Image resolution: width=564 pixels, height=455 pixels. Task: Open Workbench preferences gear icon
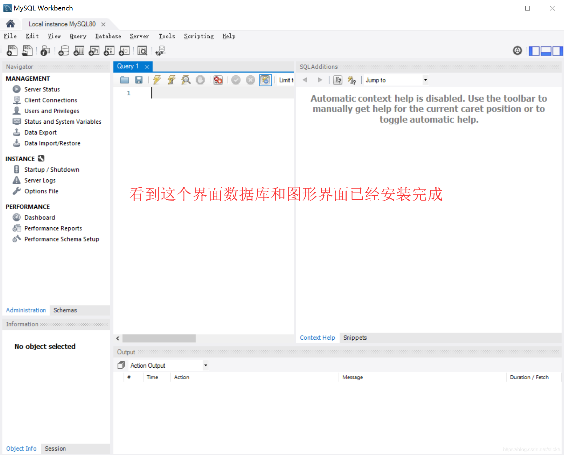click(x=517, y=50)
